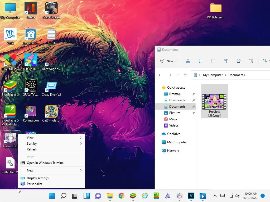Screen dimensions: 270x202
Task: Open the notification badge in taskbar
Action: (263, 196)
